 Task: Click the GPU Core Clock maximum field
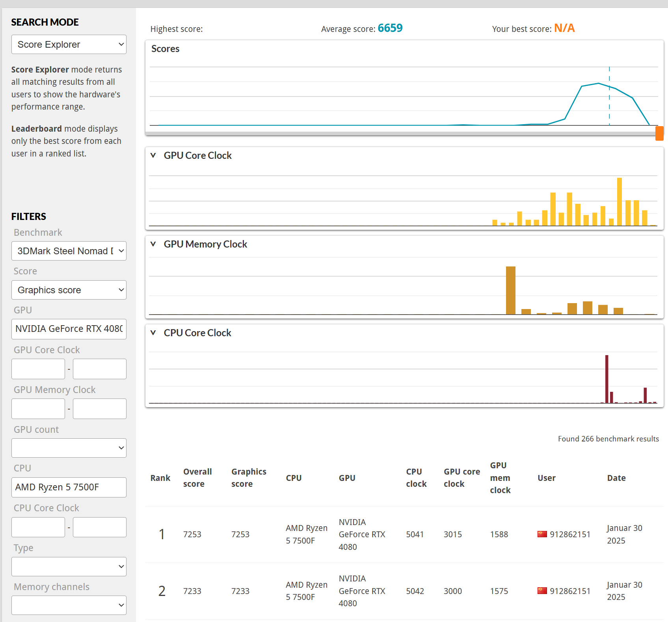click(100, 369)
